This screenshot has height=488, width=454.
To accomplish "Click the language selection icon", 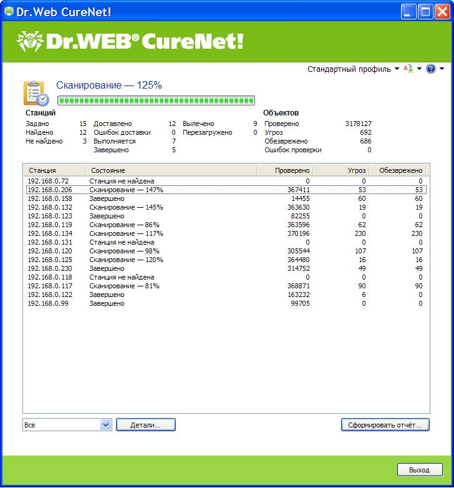I will 408,69.
